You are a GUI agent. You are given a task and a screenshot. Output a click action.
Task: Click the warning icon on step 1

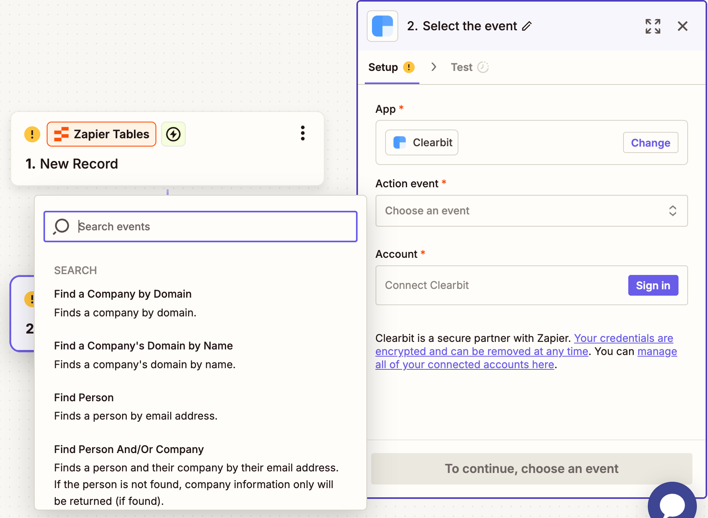[32, 134]
